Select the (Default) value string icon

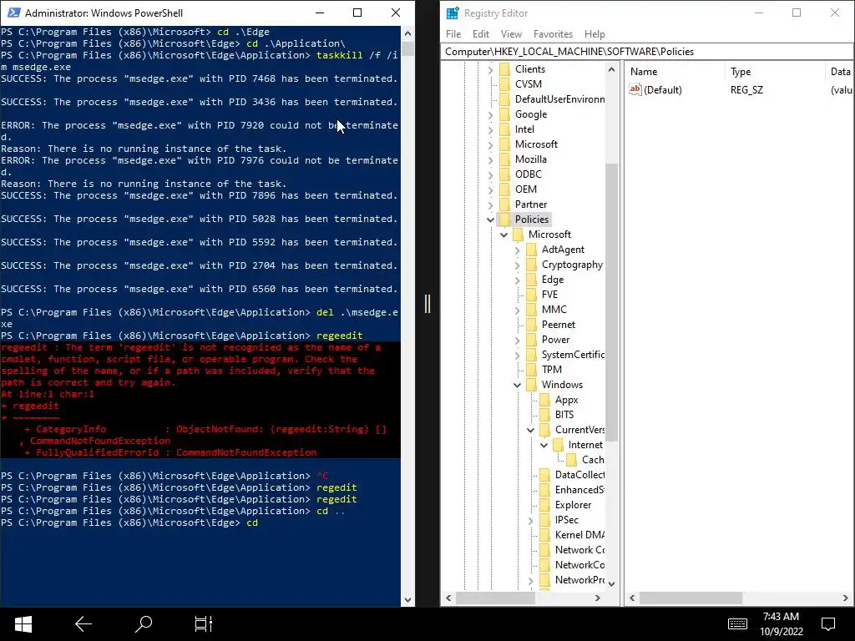click(635, 89)
